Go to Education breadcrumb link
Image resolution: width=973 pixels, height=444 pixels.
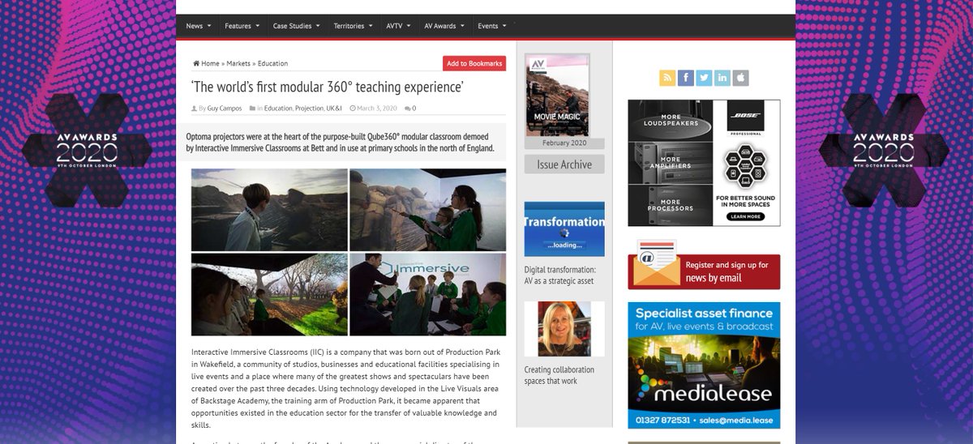pyautogui.click(x=272, y=63)
